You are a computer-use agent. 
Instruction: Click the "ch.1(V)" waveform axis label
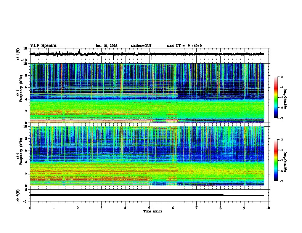pos(18,54)
